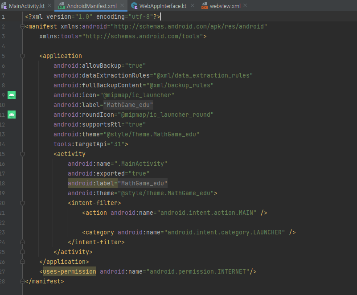This screenshot has height=295, width=357.
Task: Click the XML declaration on line 1
Action: (92, 17)
